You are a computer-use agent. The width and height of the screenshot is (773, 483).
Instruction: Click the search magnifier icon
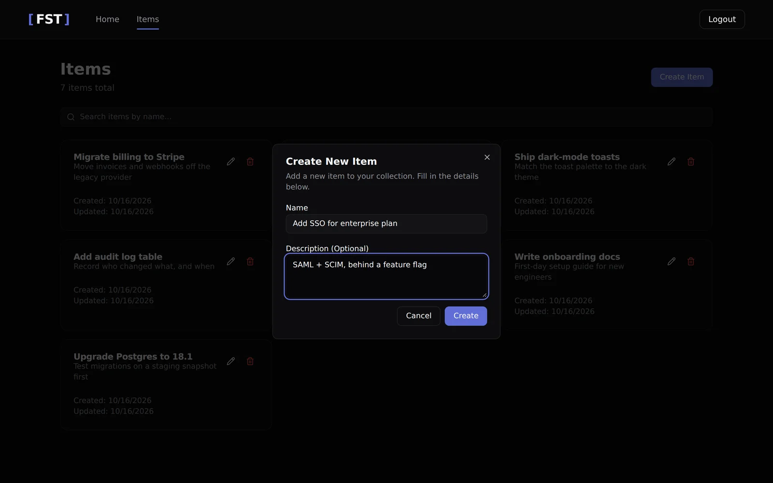tap(71, 117)
